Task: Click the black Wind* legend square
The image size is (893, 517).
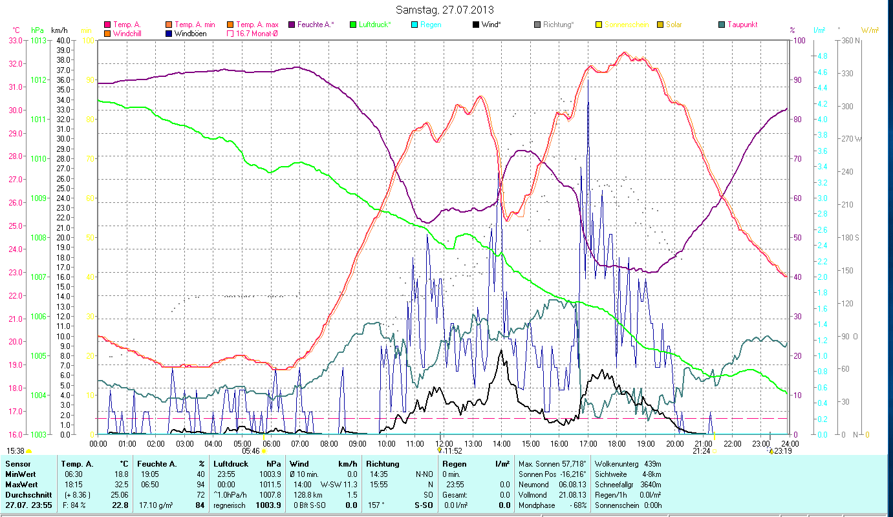Action: [x=476, y=25]
